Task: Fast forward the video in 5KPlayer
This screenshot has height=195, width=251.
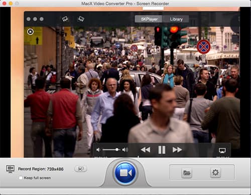Action: coord(177,149)
